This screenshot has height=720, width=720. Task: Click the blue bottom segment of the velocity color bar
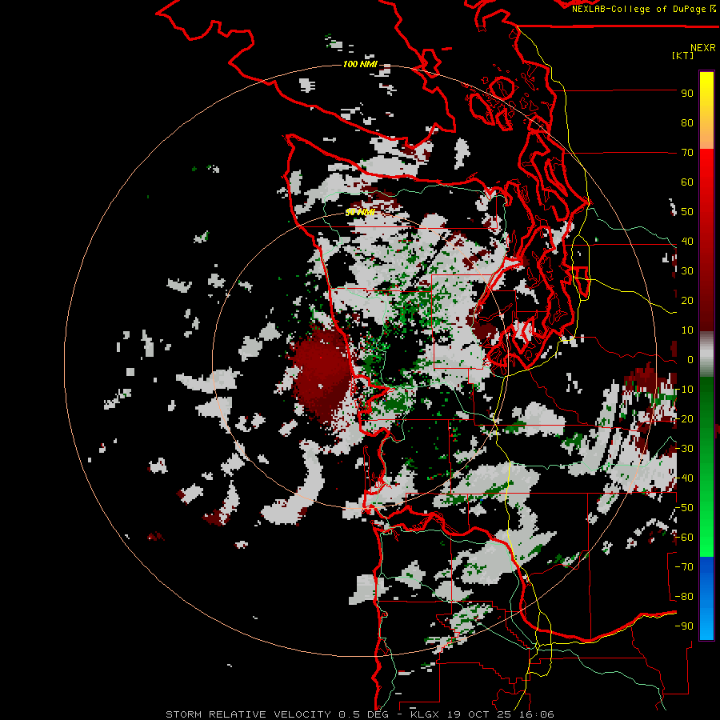706,598
